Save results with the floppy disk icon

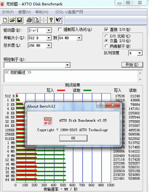(x=19, y=20)
